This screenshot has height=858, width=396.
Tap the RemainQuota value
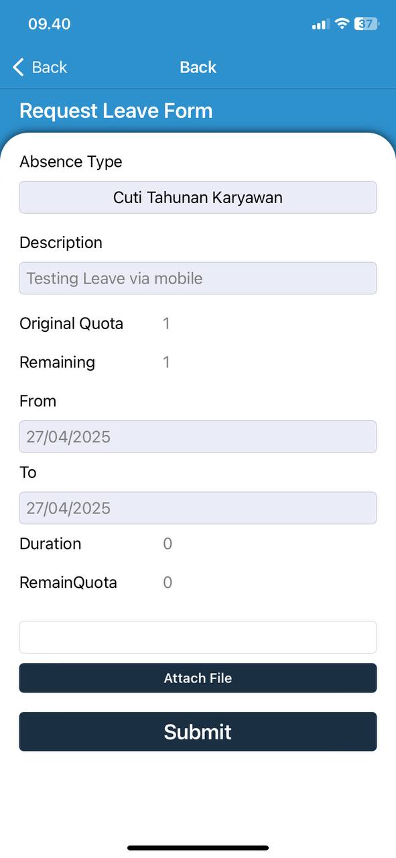[x=168, y=583]
